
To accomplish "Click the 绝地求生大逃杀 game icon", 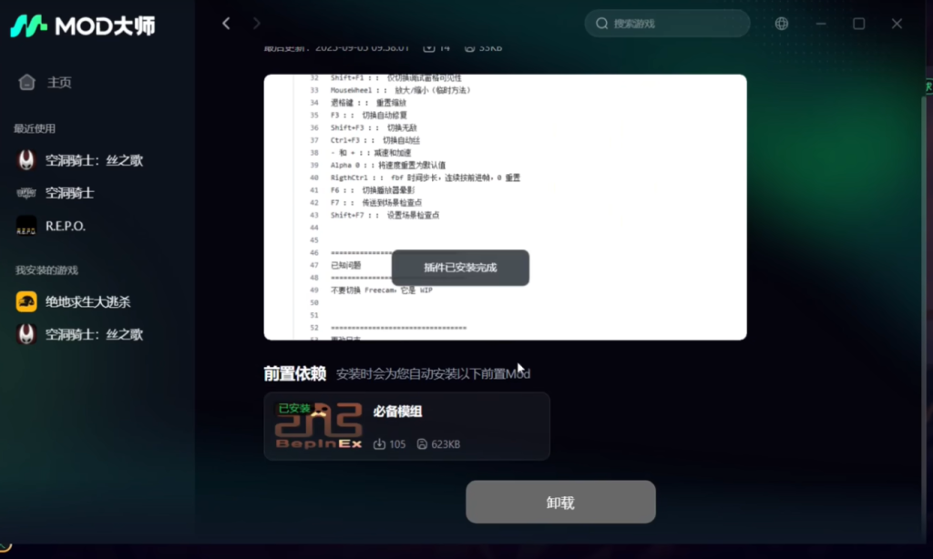I will pos(26,301).
